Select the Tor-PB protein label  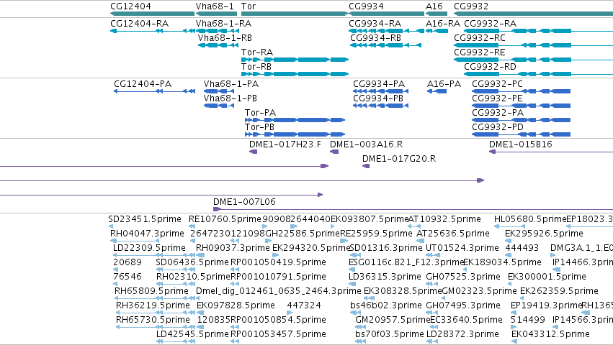point(259,127)
